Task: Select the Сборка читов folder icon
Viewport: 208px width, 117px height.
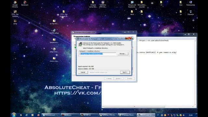Action: click(x=93, y=4)
